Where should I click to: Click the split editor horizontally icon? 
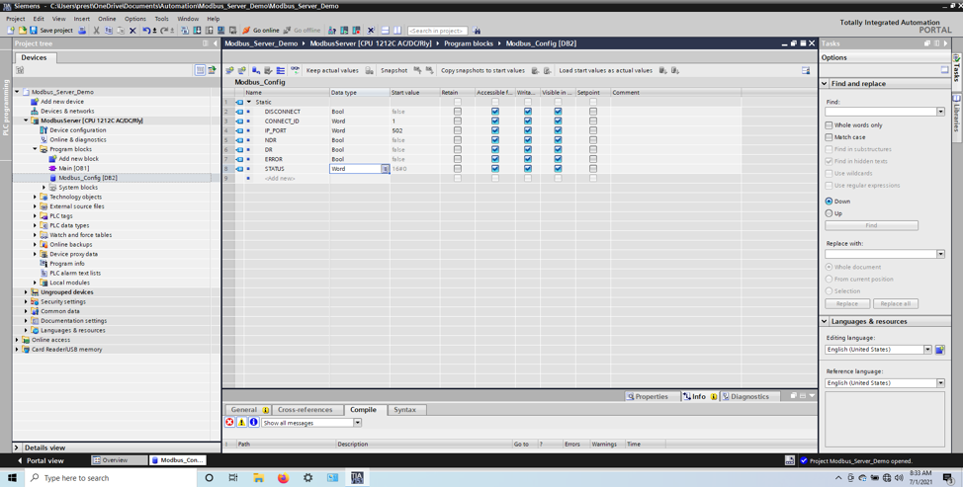(x=385, y=30)
